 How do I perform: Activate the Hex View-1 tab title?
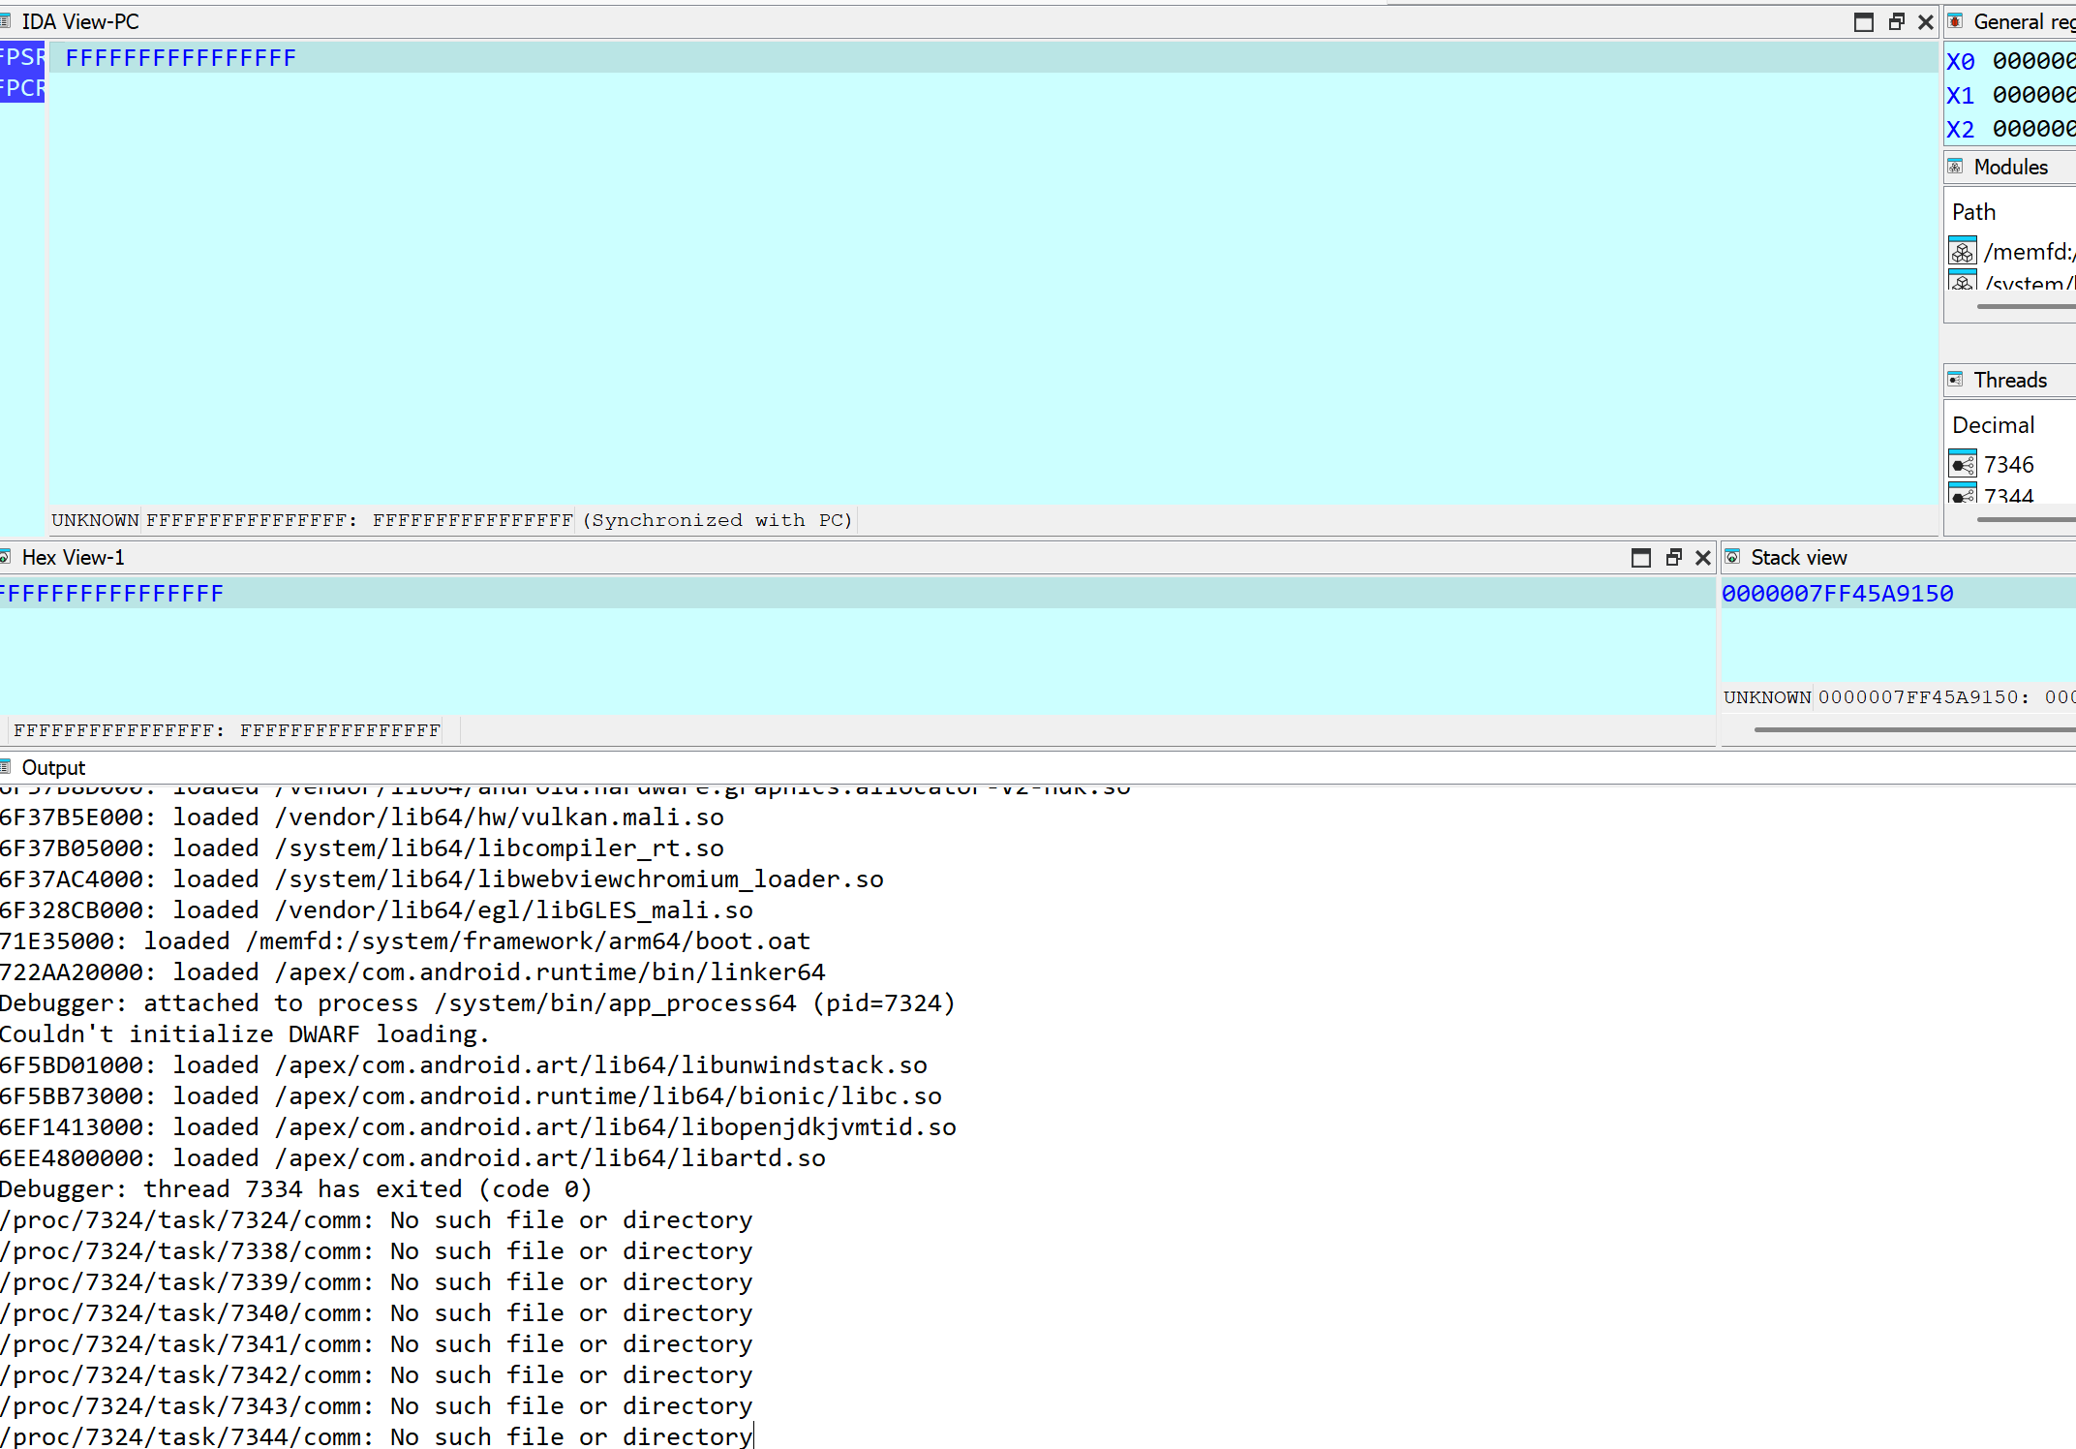tap(73, 557)
